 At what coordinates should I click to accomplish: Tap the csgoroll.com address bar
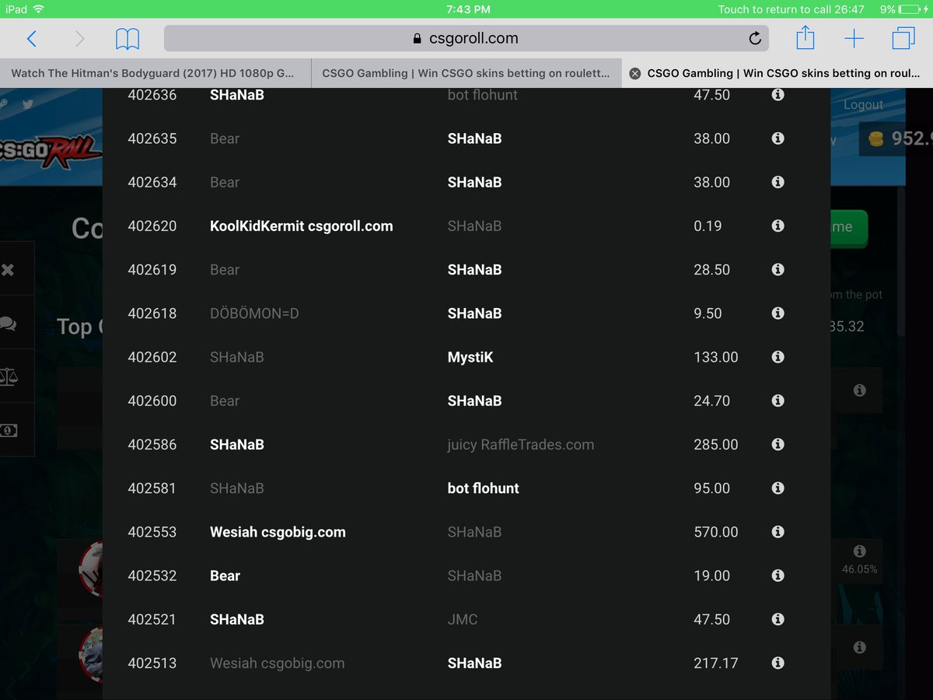[x=466, y=38]
